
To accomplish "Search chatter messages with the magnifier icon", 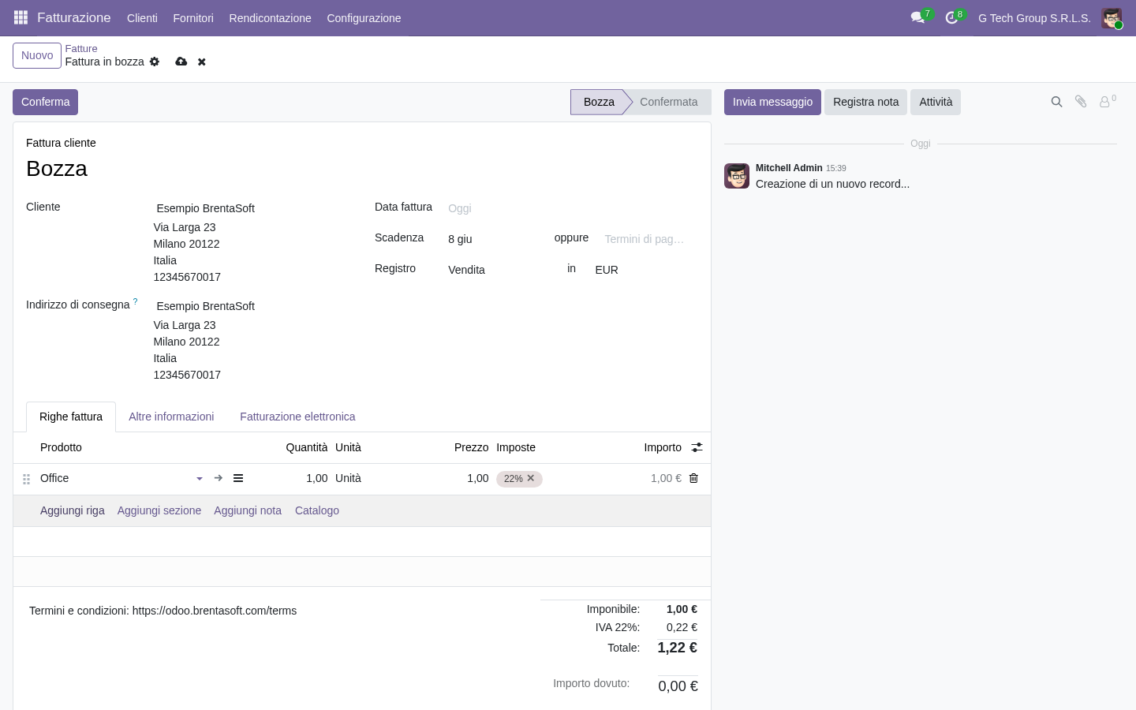I will pyautogui.click(x=1057, y=102).
